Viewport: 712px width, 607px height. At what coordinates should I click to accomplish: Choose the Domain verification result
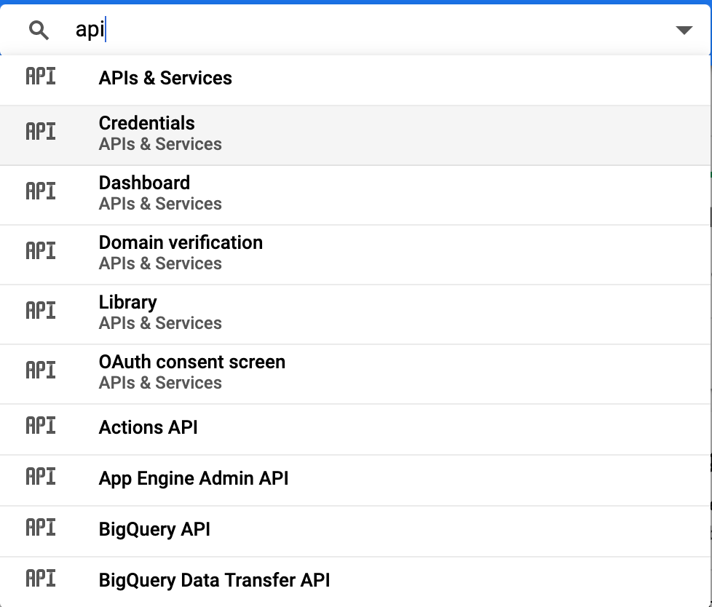(x=355, y=255)
